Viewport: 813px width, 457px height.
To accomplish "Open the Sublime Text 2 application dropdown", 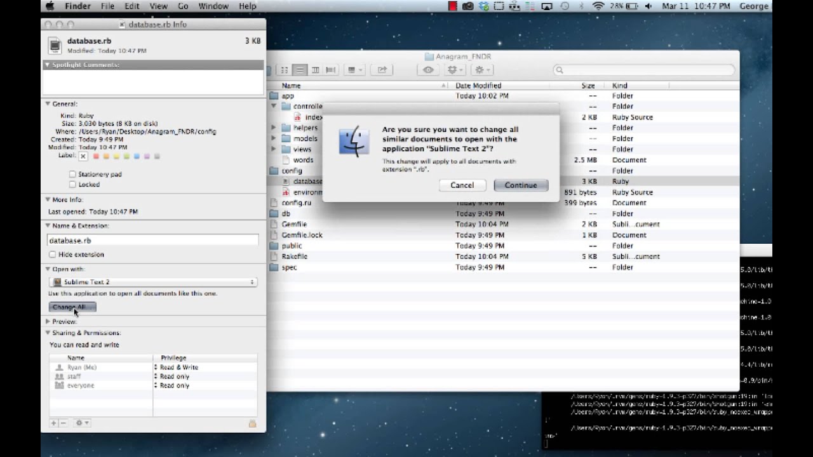I will [153, 282].
